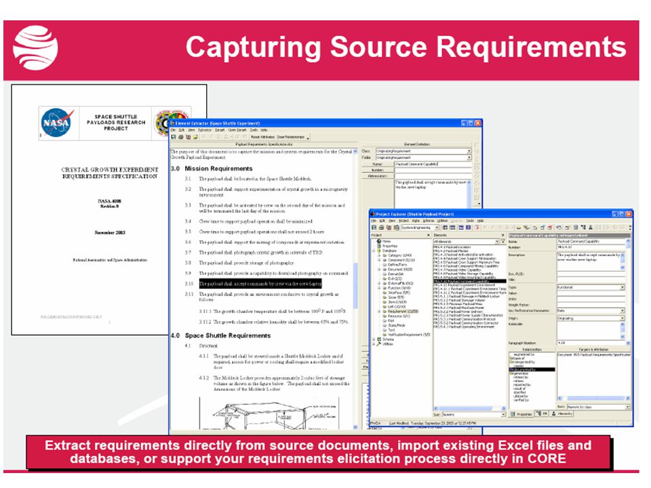Click the Properties icon in Project tree

(x=378, y=245)
